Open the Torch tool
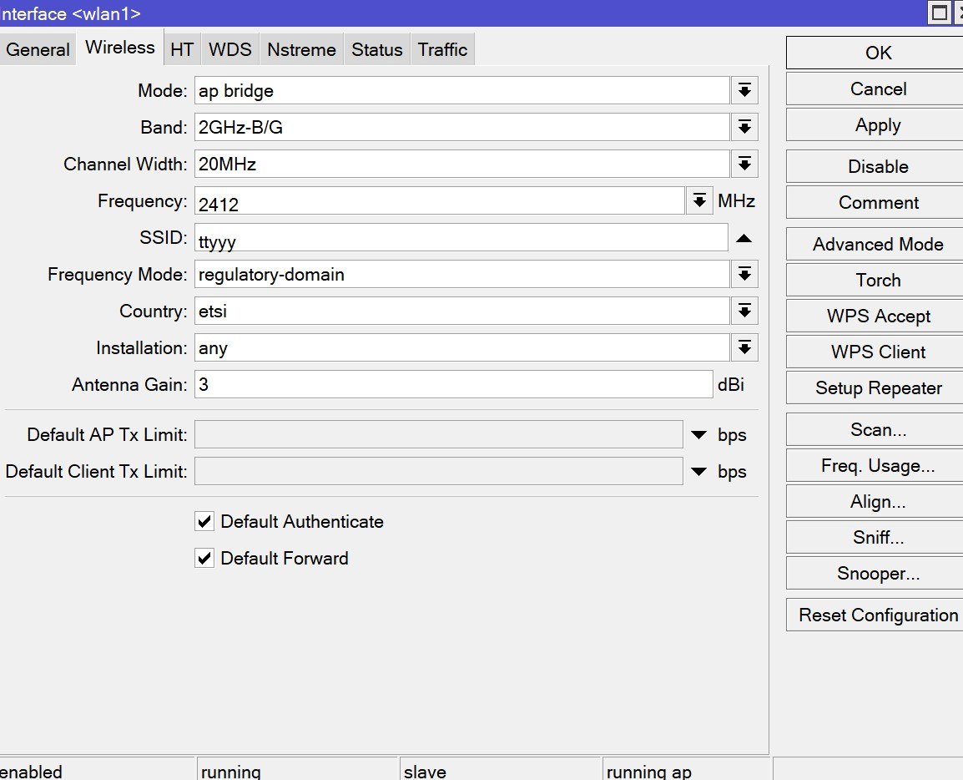 coord(878,281)
